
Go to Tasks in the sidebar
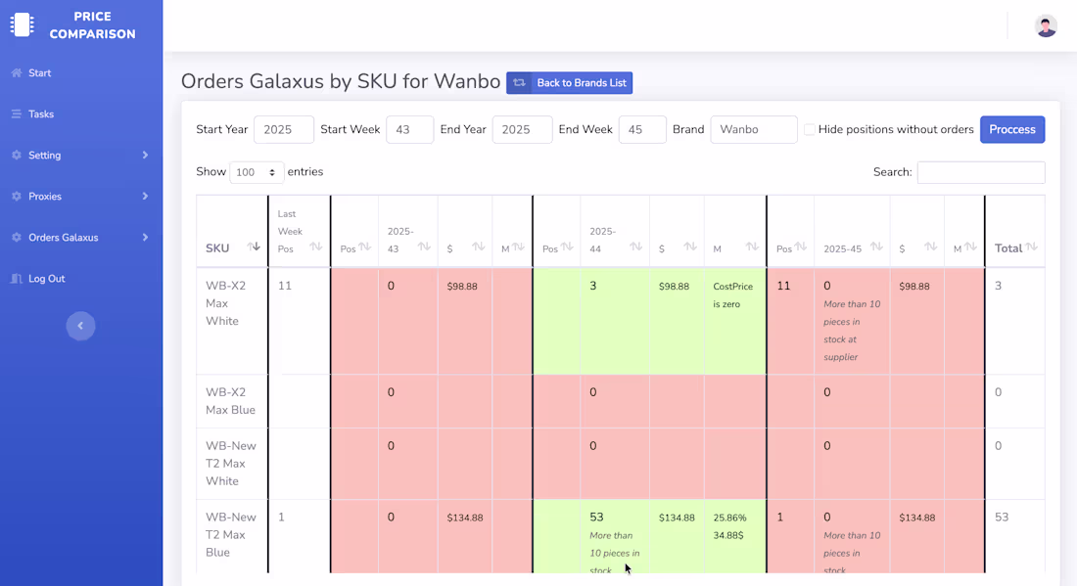coord(41,114)
